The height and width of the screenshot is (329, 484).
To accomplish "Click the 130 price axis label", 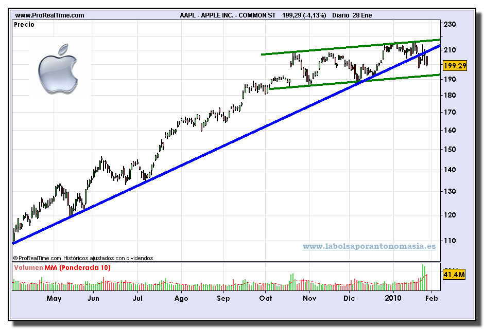I will [x=450, y=191].
